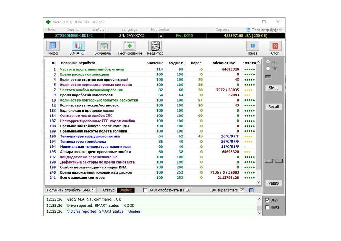Click the left small gray button above Passp
The height and width of the screenshot is (241, 341).
click(269, 161)
